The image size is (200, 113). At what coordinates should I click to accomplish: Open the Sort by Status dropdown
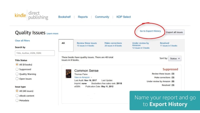[x=175, y=58]
